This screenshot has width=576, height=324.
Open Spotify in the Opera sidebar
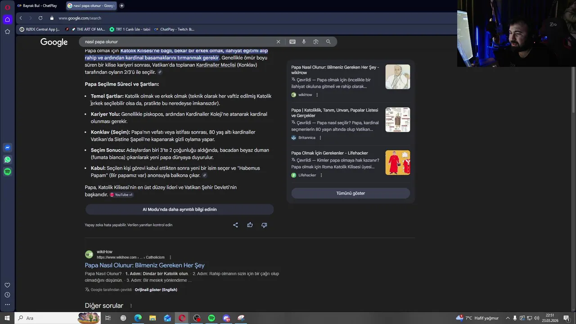[x=7, y=171]
